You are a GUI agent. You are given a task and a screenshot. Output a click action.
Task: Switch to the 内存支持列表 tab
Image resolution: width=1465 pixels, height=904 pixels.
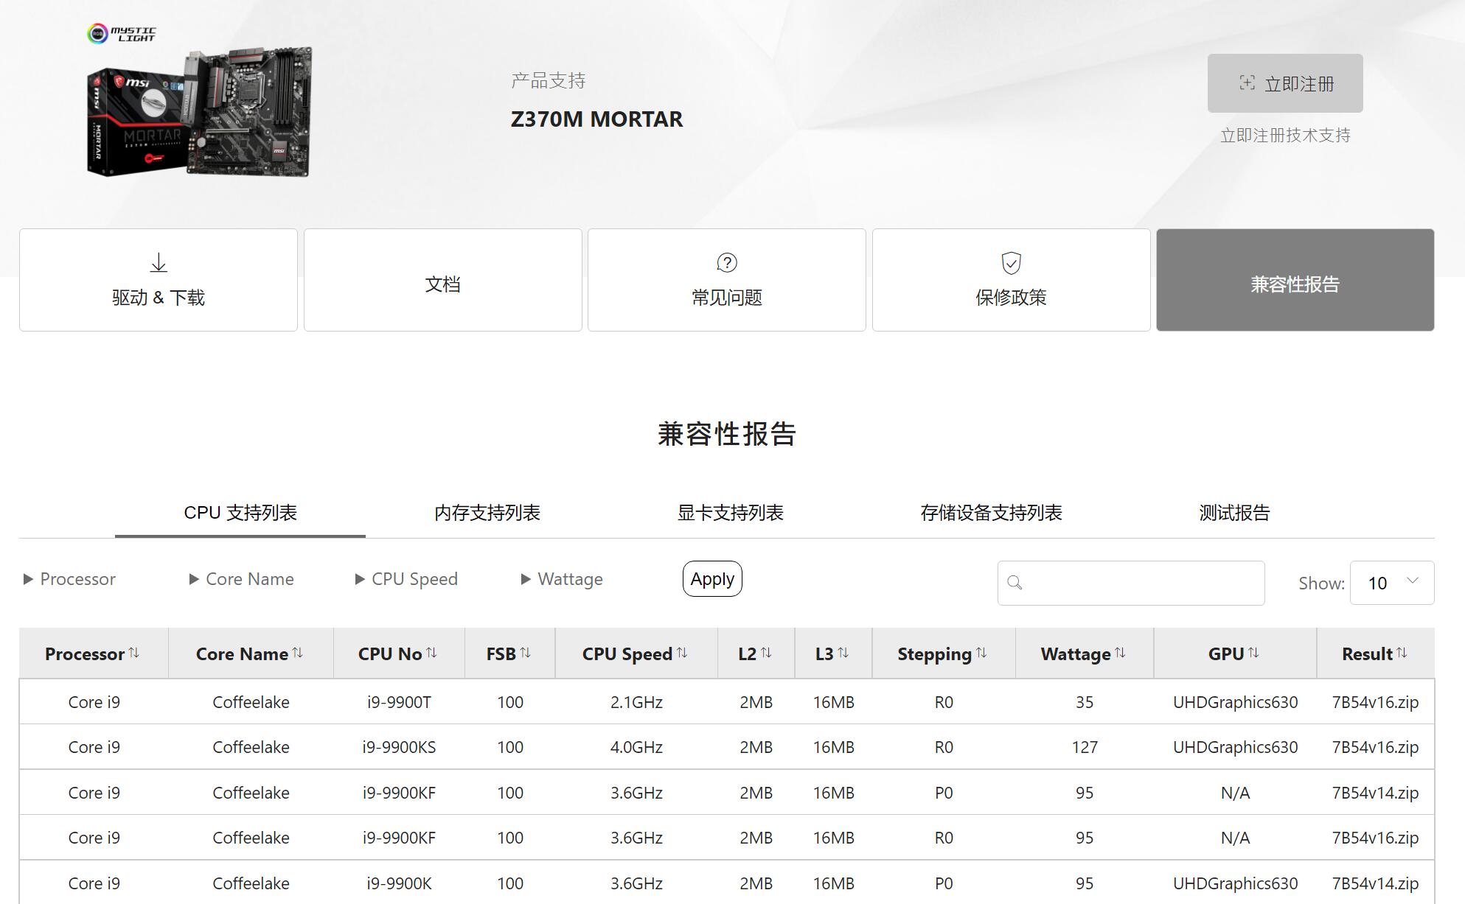click(487, 513)
